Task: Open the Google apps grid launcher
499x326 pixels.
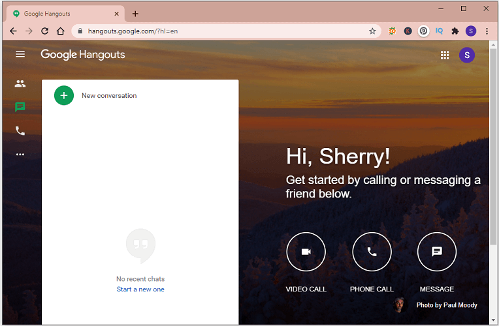Action: click(x=445, y=55)
